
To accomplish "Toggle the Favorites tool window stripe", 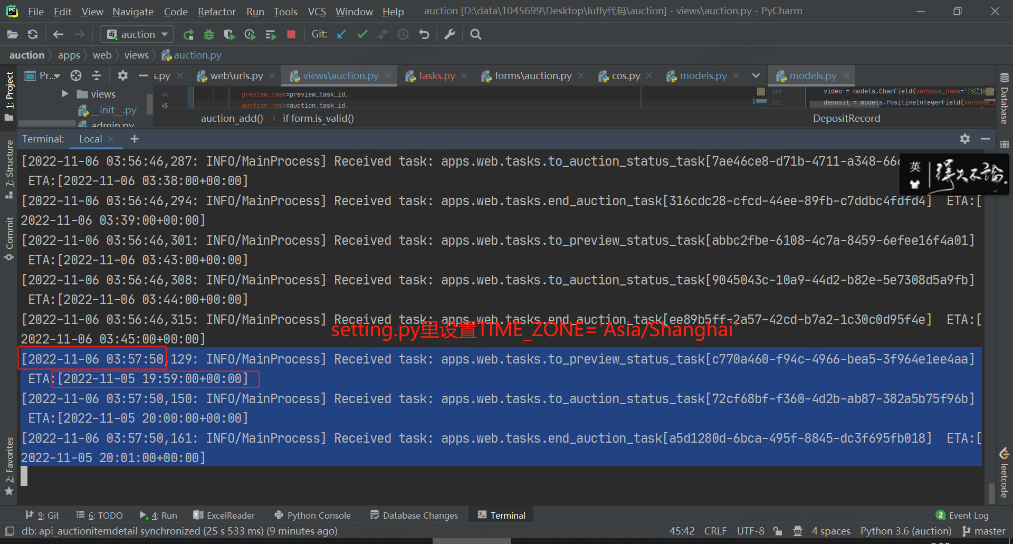I will click(x=9, y=466).
